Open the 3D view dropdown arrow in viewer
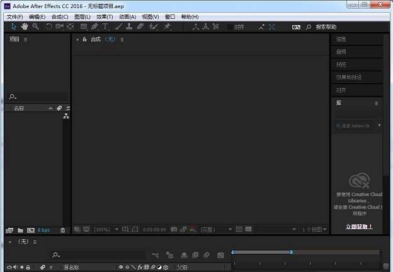 (294, 229)
